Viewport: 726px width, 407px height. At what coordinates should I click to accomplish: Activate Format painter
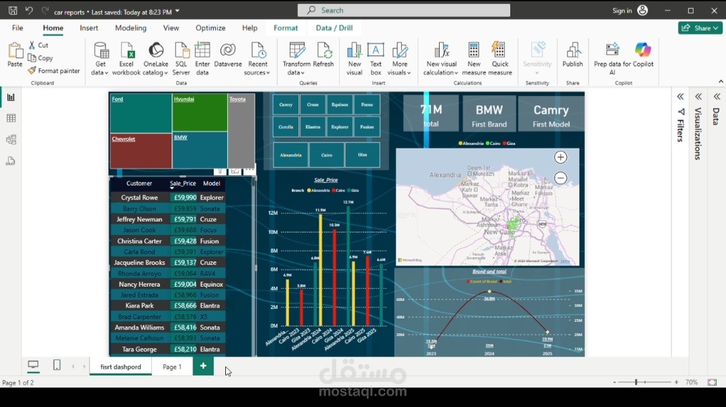tap(54, 71)
